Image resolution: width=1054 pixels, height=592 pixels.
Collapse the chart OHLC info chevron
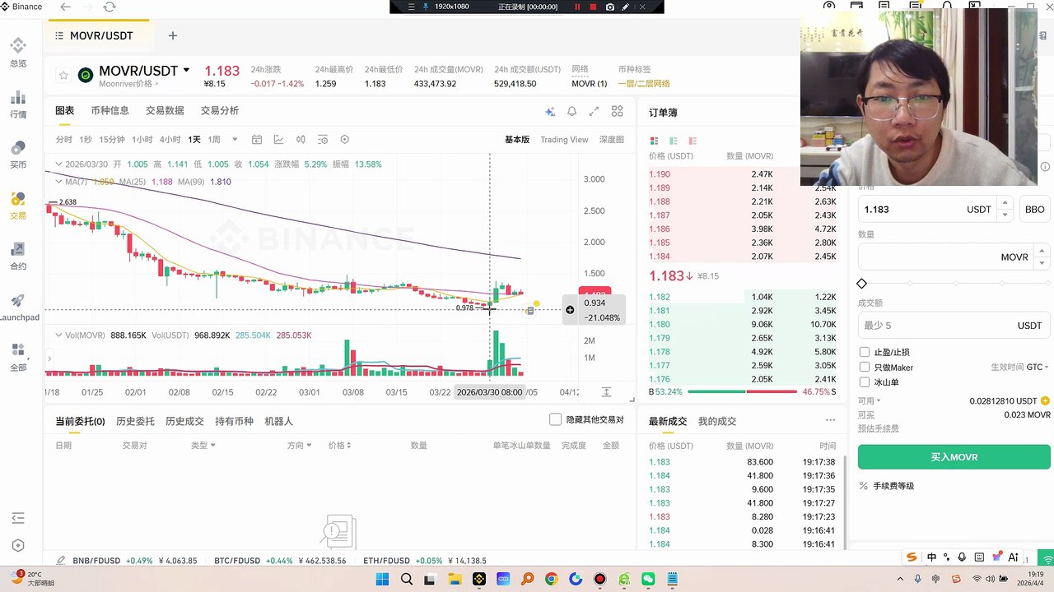59,164
